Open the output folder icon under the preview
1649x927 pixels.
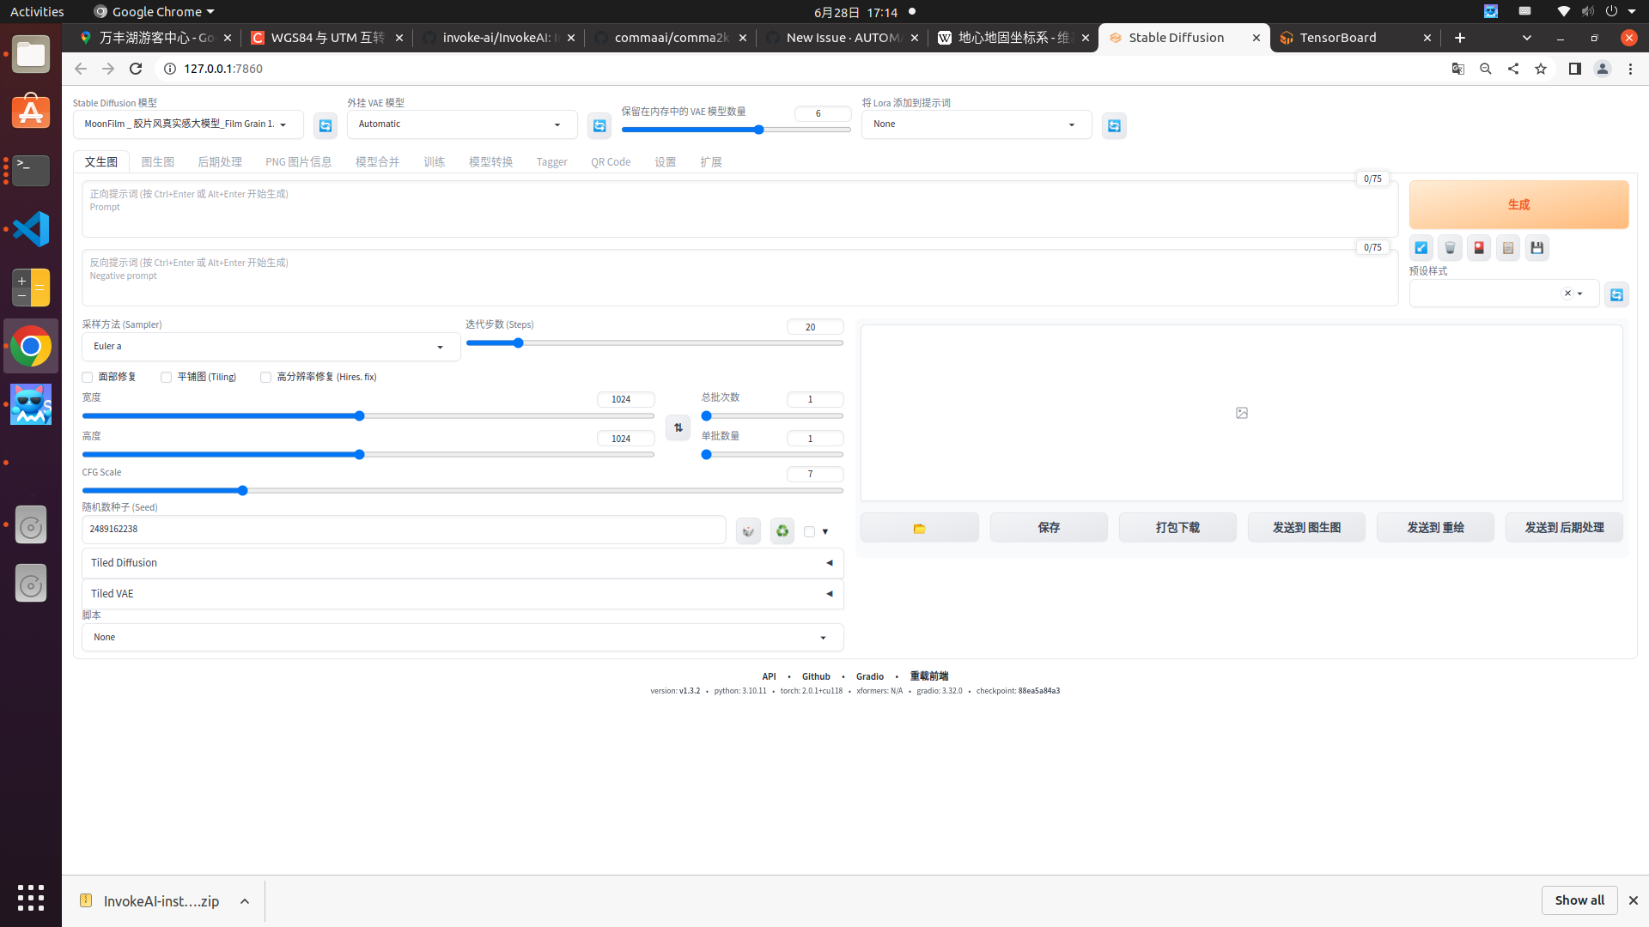click(919, 527)
